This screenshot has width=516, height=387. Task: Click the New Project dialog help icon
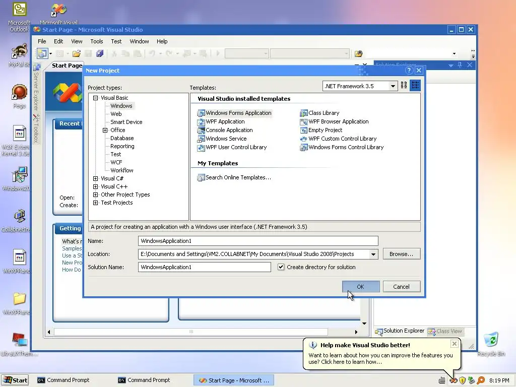409,71
